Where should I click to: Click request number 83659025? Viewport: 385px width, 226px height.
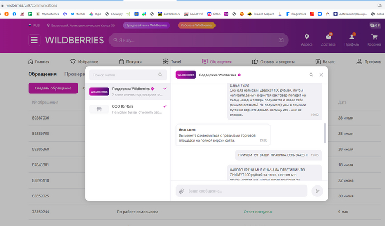coord(41,196)
